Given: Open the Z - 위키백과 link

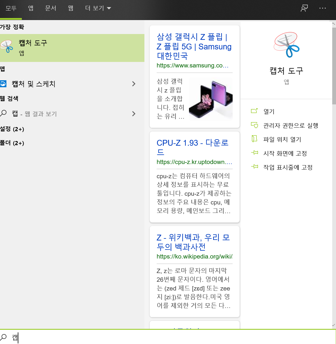Looking at the screenshot, I should 193,242.
